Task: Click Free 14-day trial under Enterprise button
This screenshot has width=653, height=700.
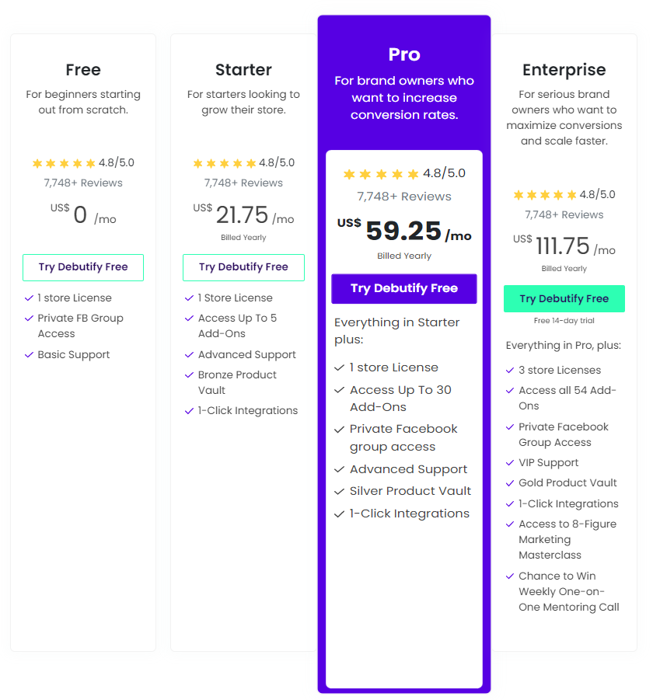Action: pos(564,318)
